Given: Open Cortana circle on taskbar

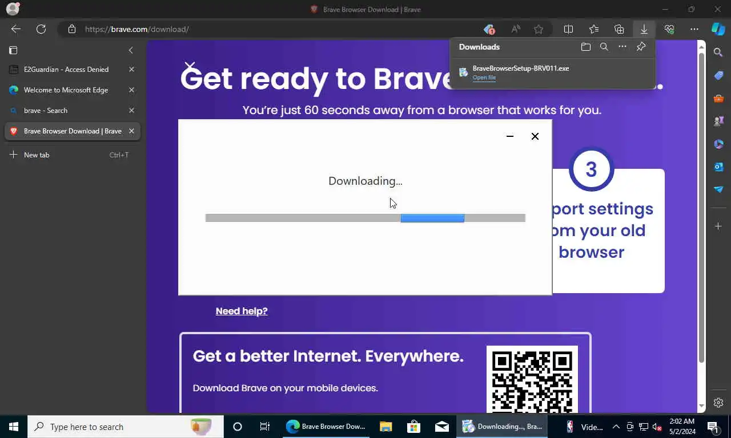Looking at the screenshot, I should point(238,427).
